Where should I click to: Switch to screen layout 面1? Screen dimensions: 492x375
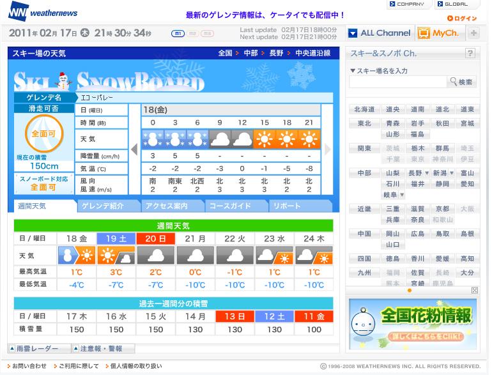pos(178,34)
